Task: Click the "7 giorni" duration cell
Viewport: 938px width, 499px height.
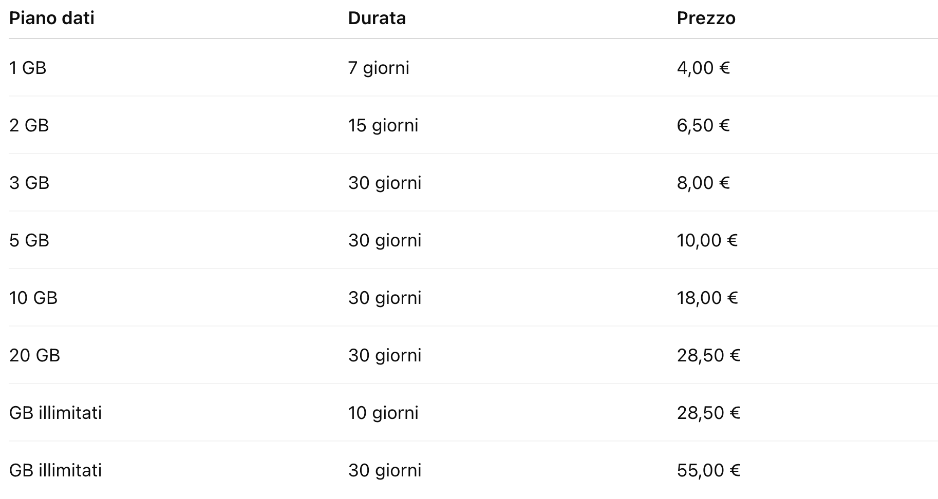Action: pos(379,68)
